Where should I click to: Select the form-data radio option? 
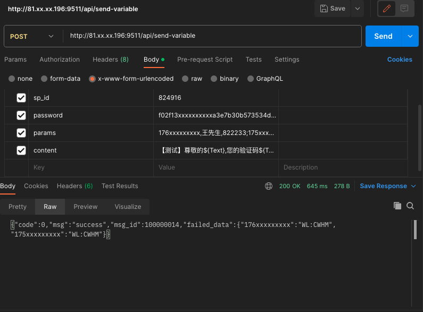(x=44, y=79)
